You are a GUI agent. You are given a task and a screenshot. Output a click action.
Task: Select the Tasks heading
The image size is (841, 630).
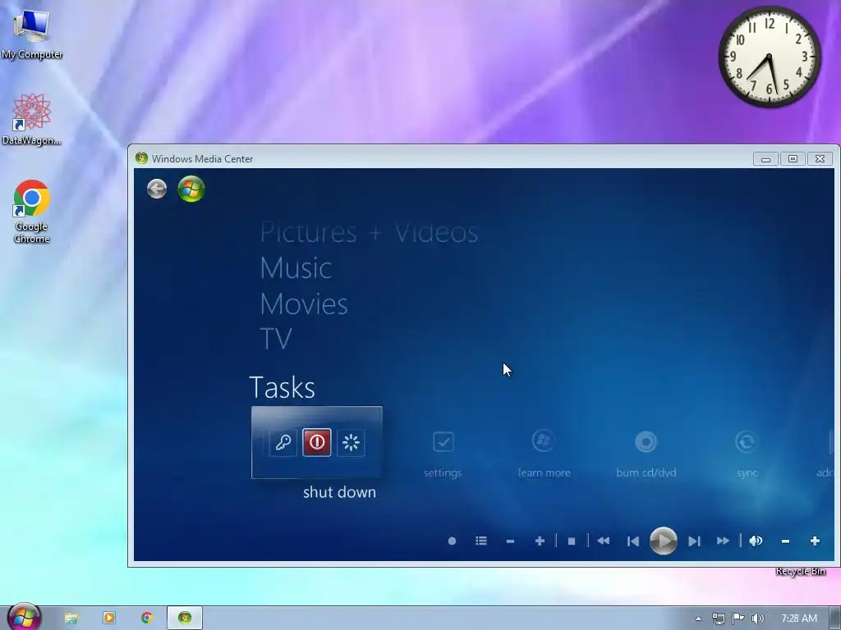pyautogui.click(x=283, y=387)
